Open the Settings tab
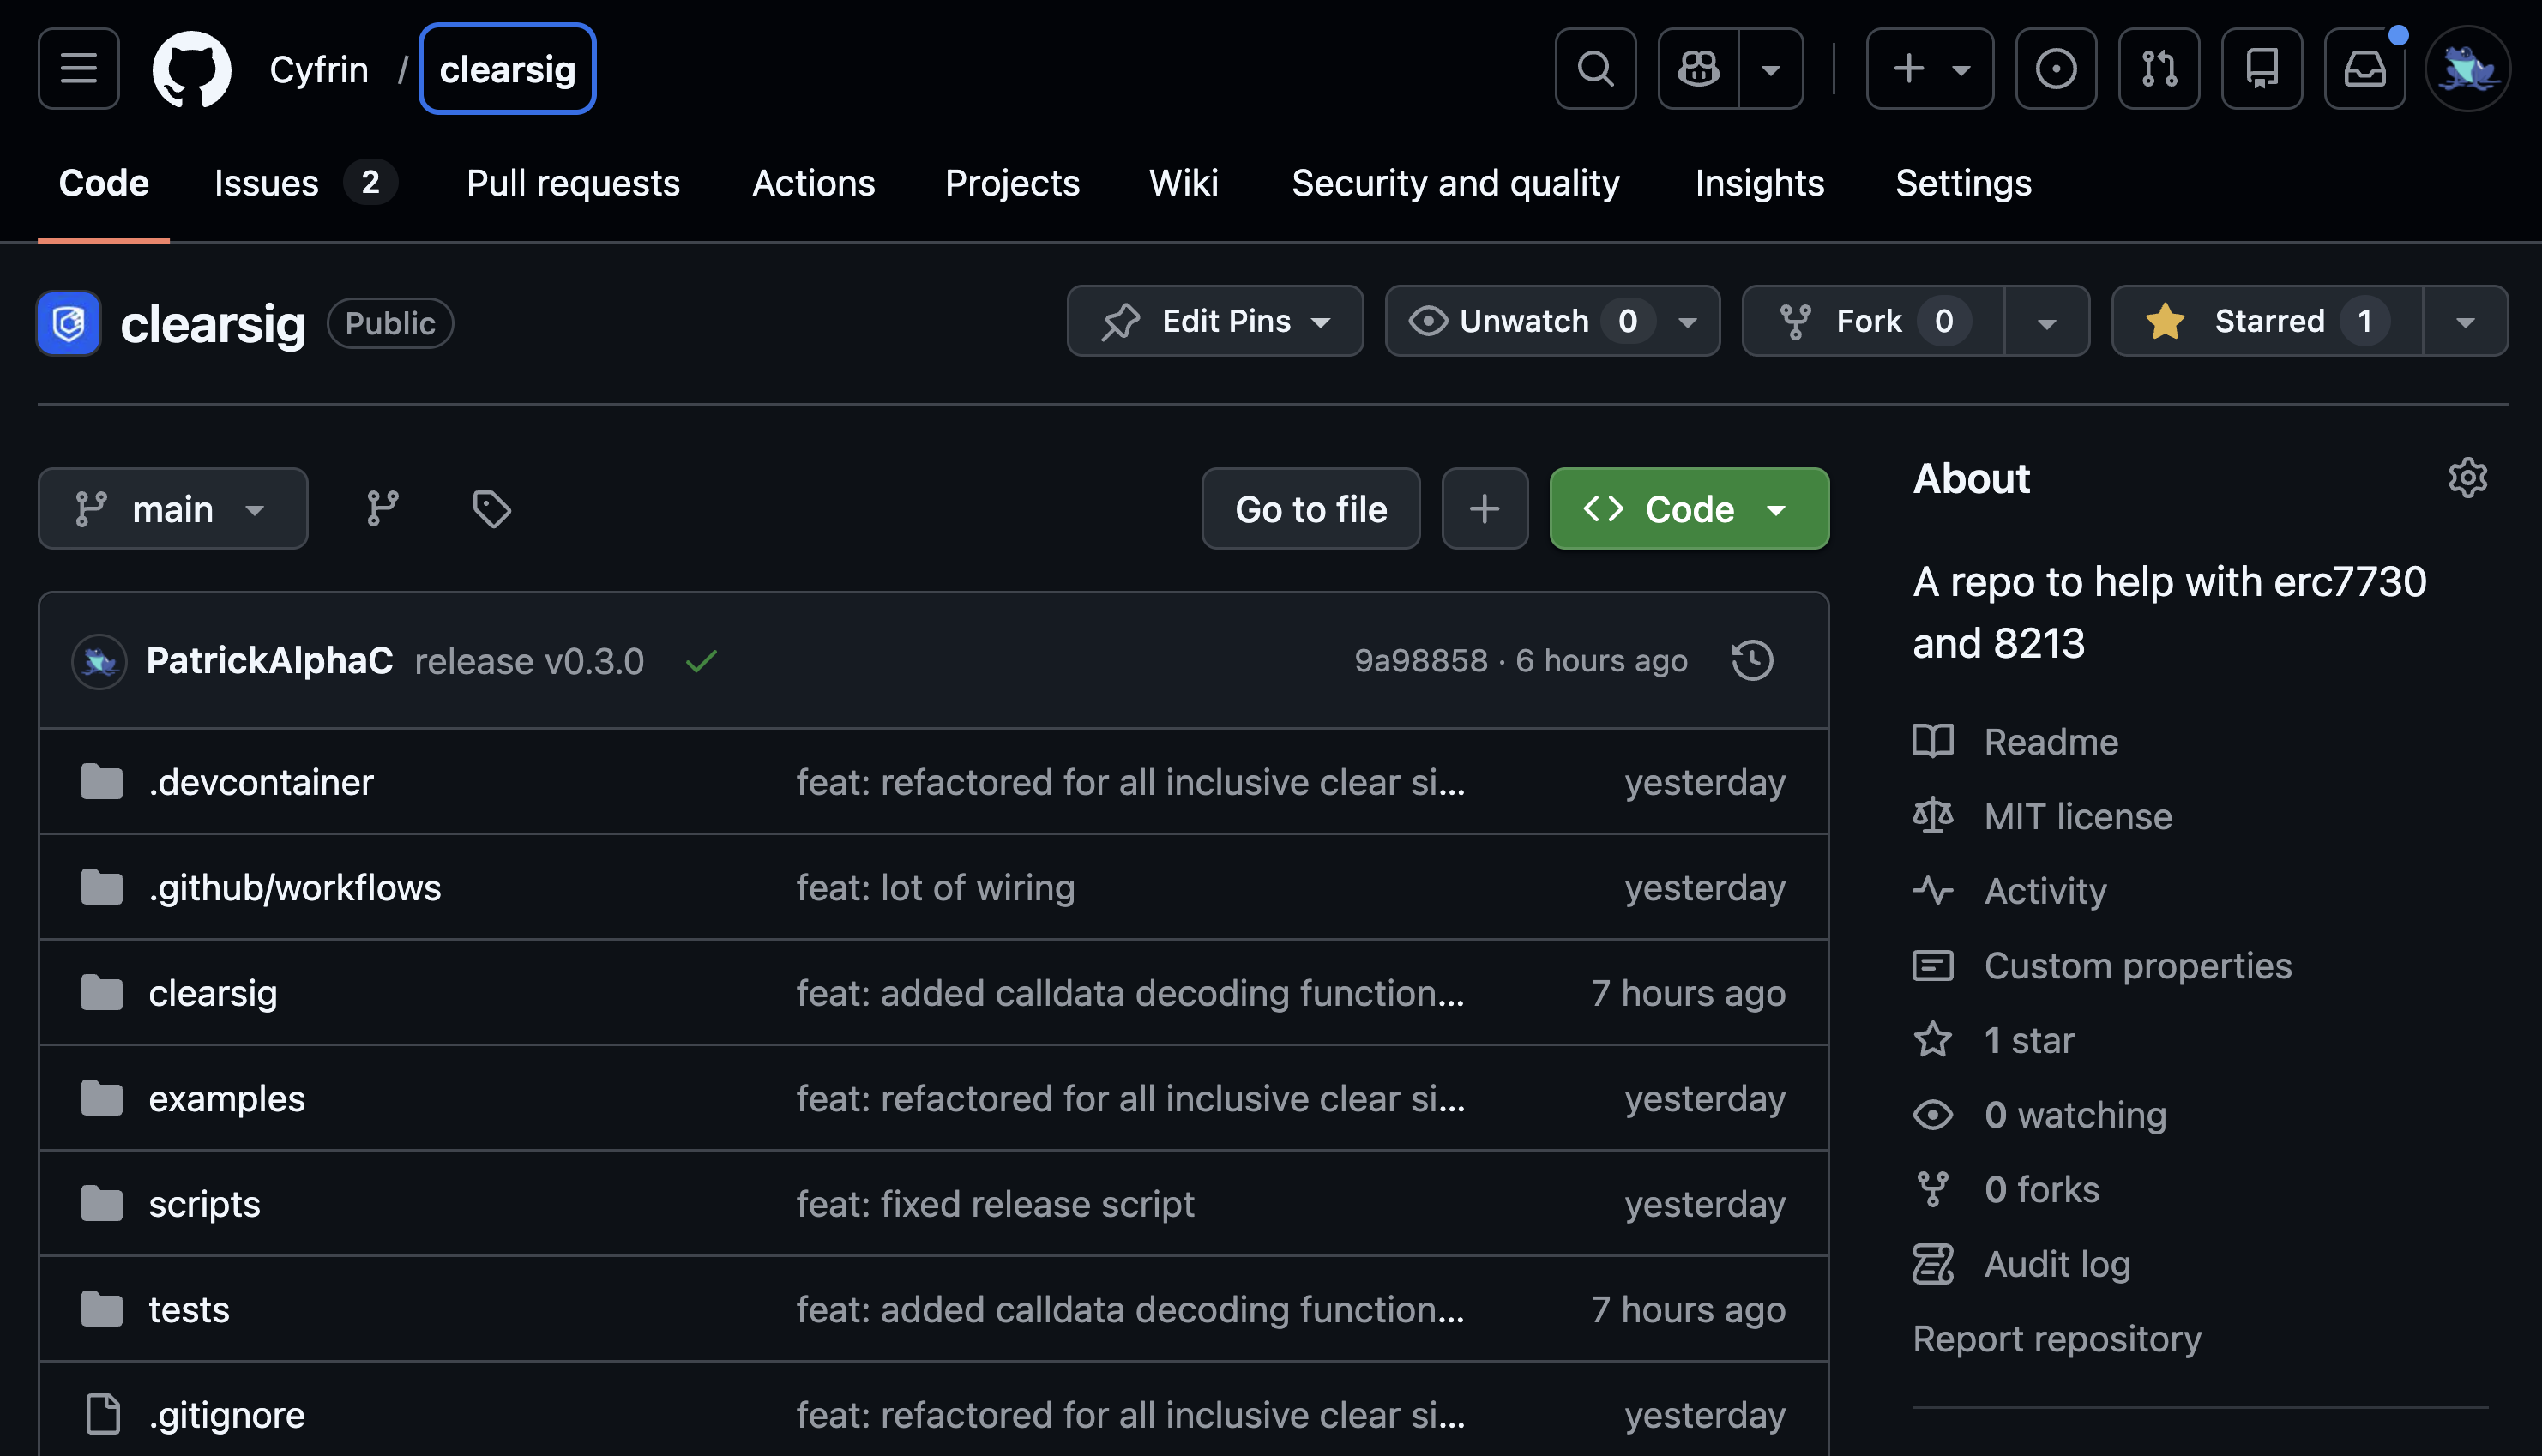This screenshot has height=1456, width=2542. (x=1963, y=183)
